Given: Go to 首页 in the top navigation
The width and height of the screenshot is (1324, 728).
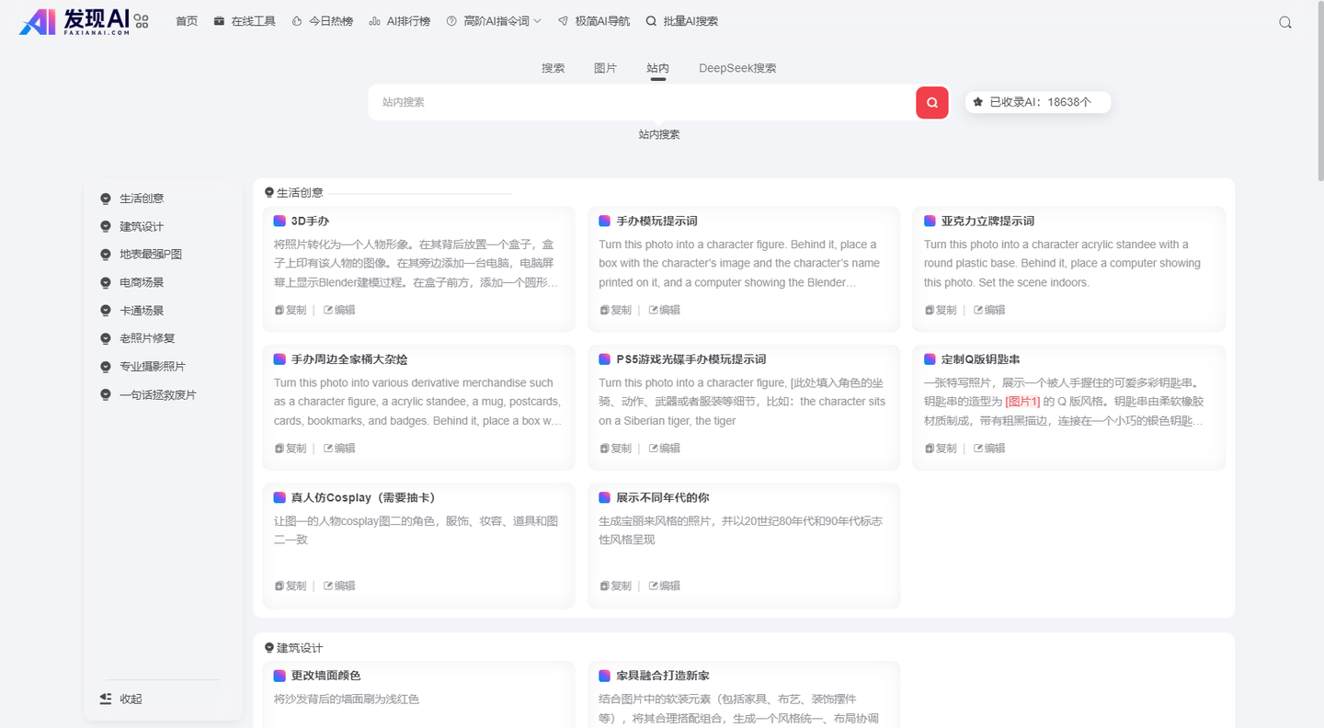Looking at the screenshot, I should coord(187,21).
